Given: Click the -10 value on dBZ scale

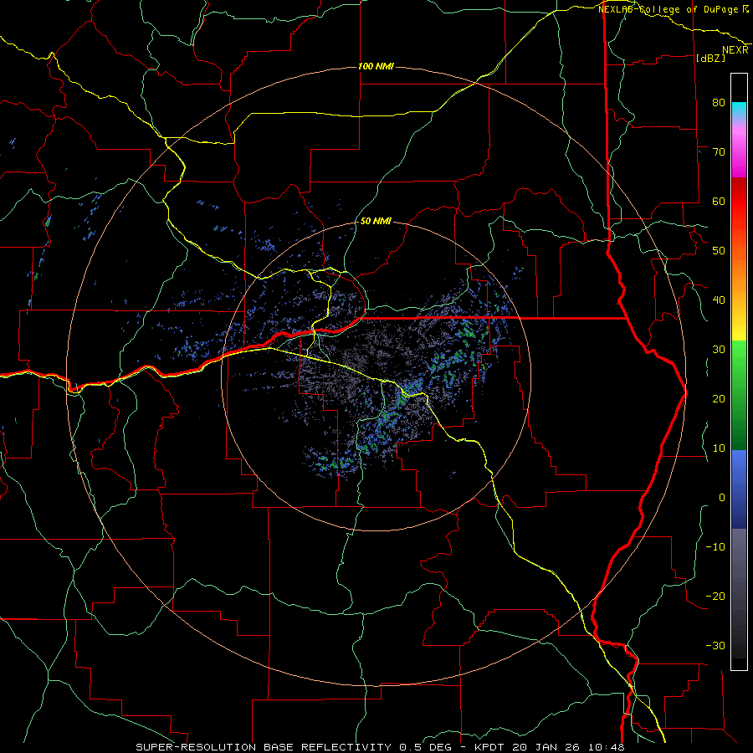Looking at the screenshot, I should coord(715,547).
